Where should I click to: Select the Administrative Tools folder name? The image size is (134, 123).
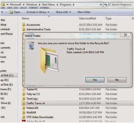coord(39,29)
